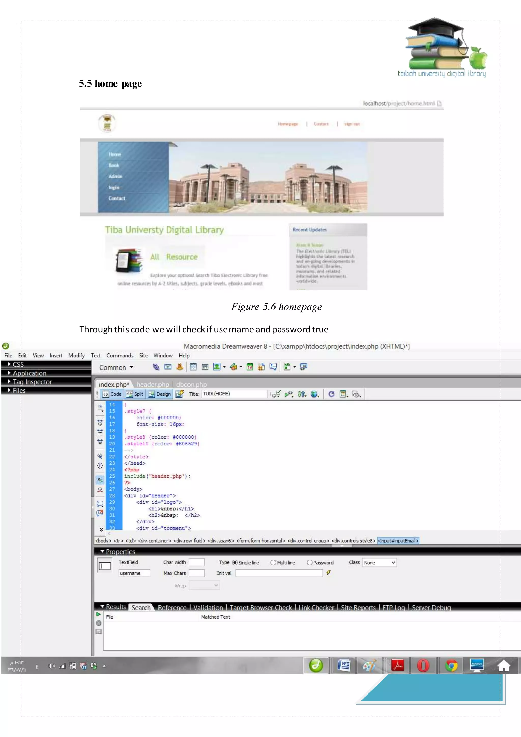Select the Single line type radio button
The image size is (521, 737).
coord(235,563)
